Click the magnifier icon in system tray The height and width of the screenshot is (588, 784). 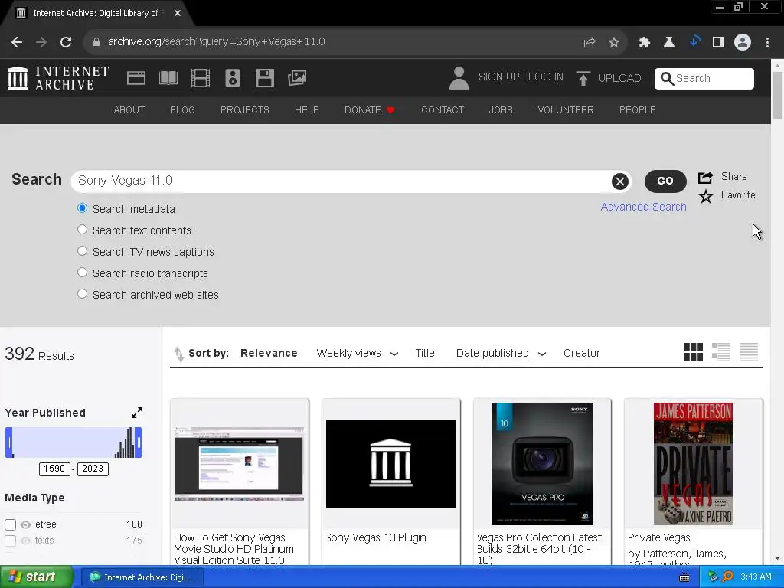(727, 577)
